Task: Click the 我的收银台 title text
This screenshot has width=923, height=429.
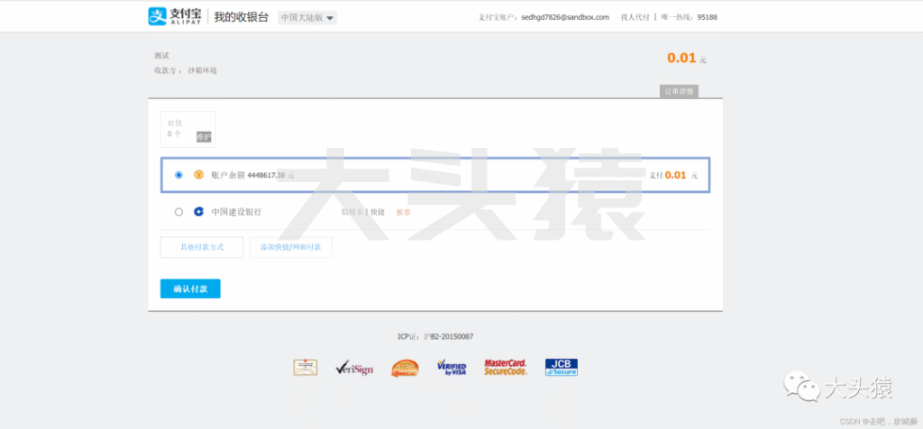Action: tap(242, 17)
